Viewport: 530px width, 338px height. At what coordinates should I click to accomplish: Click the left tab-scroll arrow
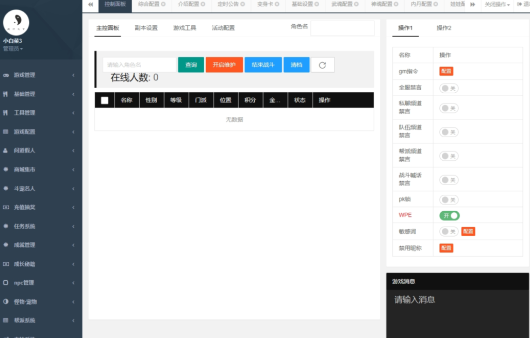coord(90,5)
